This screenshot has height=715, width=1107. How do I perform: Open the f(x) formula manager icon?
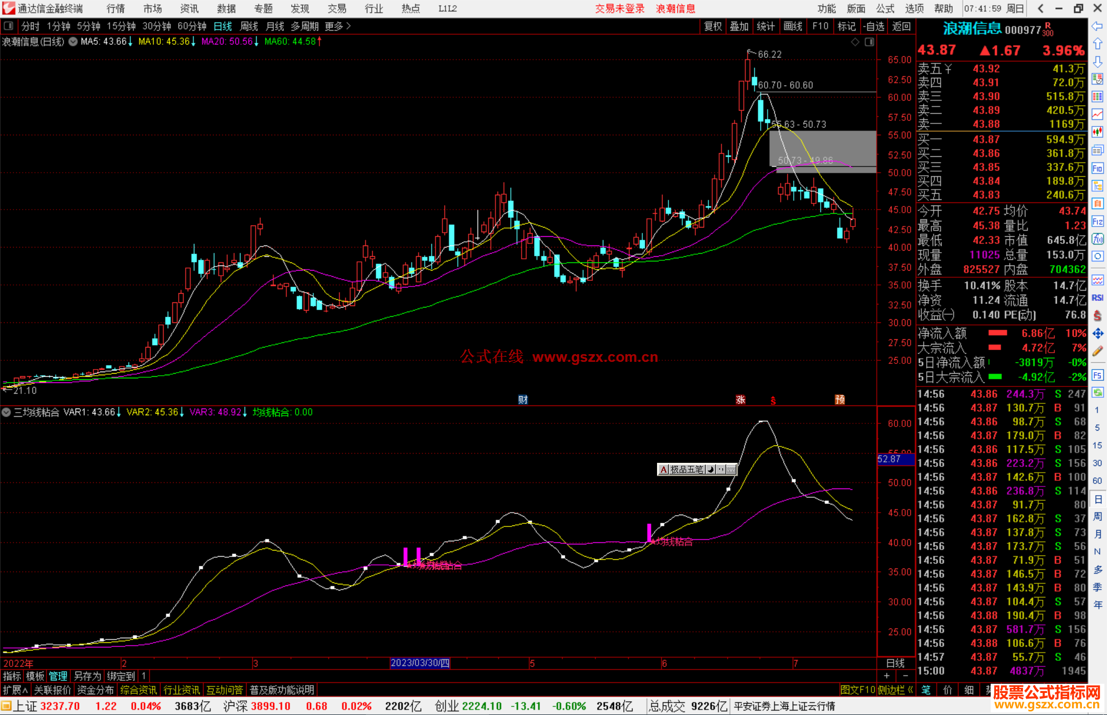(1097, 239)
